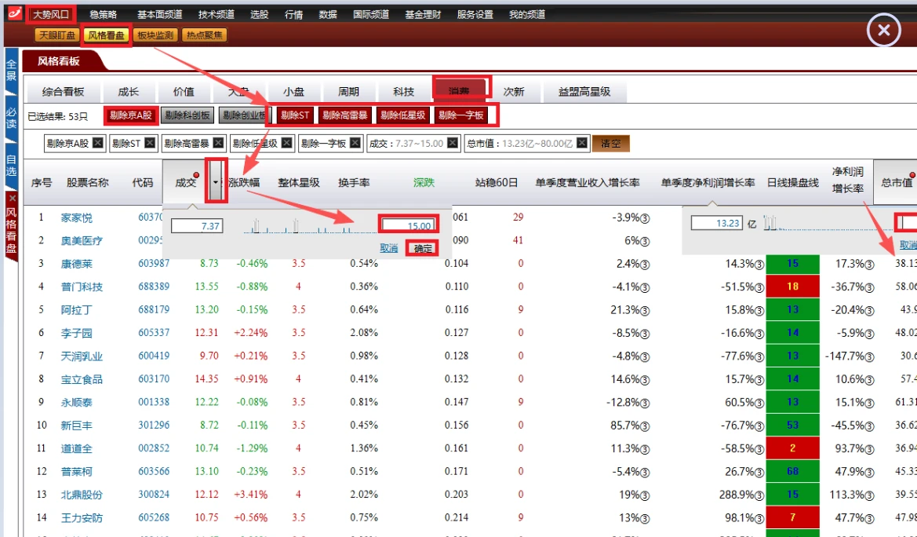Select the 益盟高星级 style tab
This screenshot has width=917, height=537.
coord(584,91)
